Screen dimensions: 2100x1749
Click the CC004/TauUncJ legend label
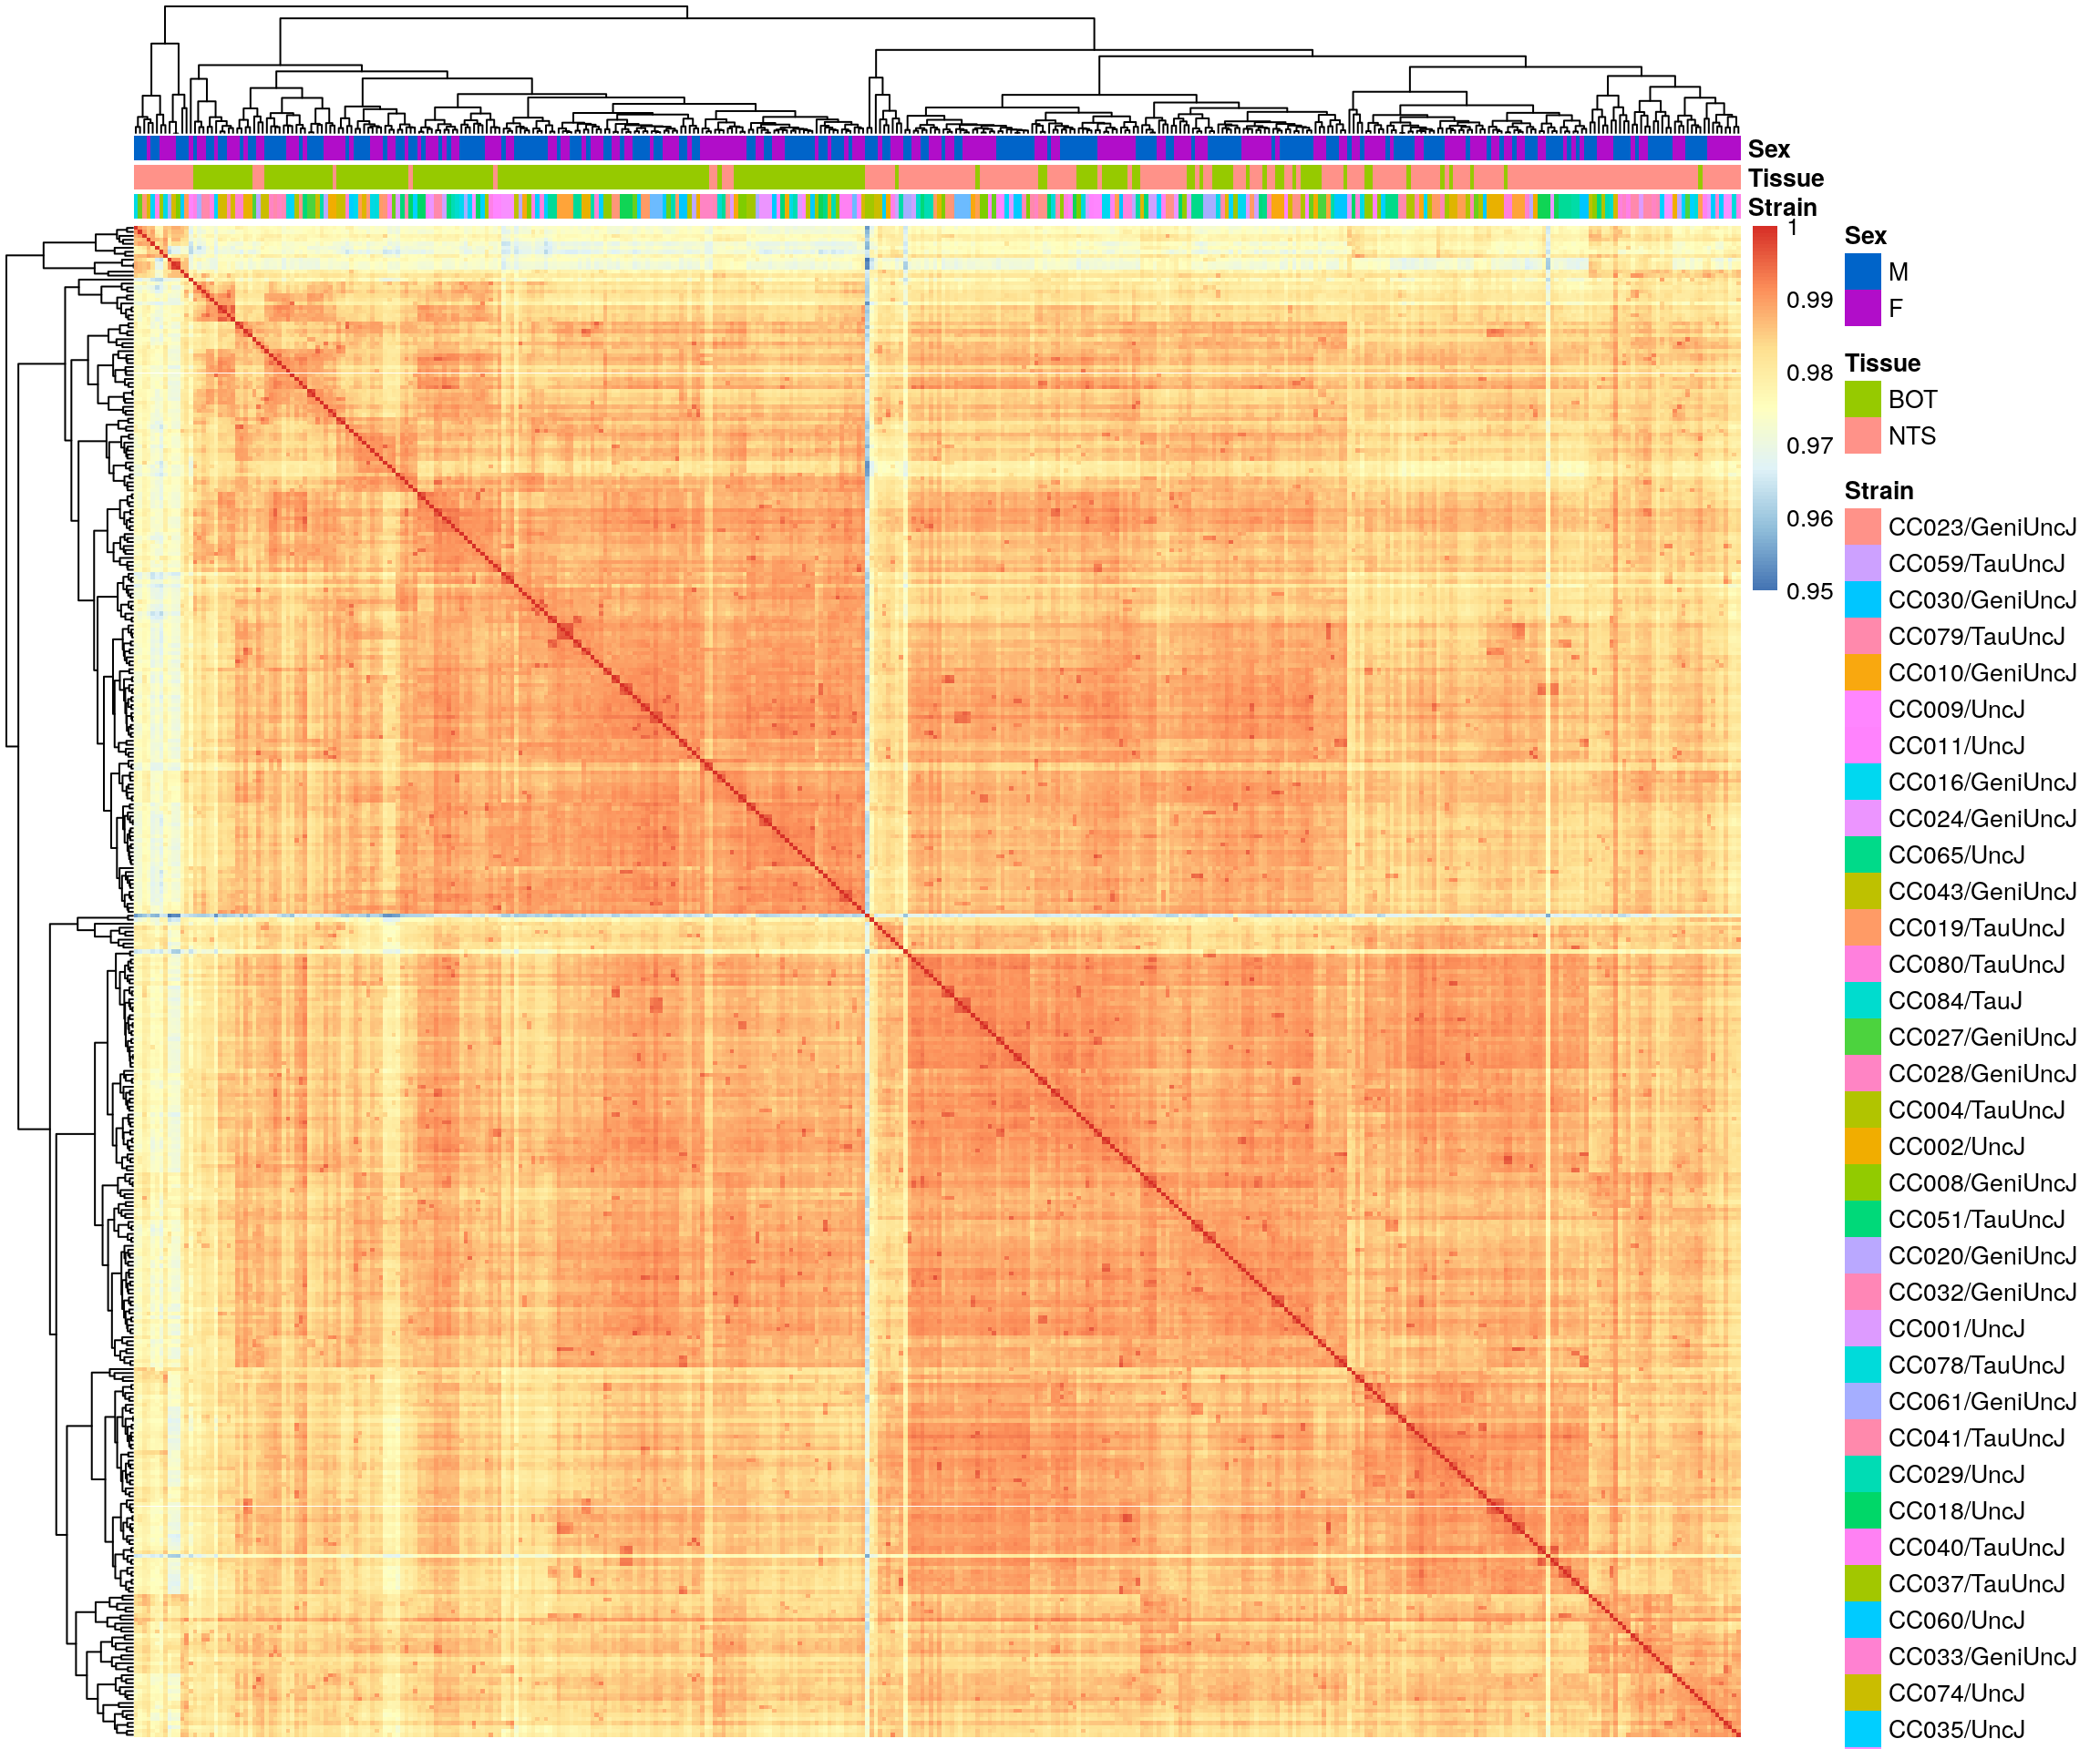point(1976,1110)
